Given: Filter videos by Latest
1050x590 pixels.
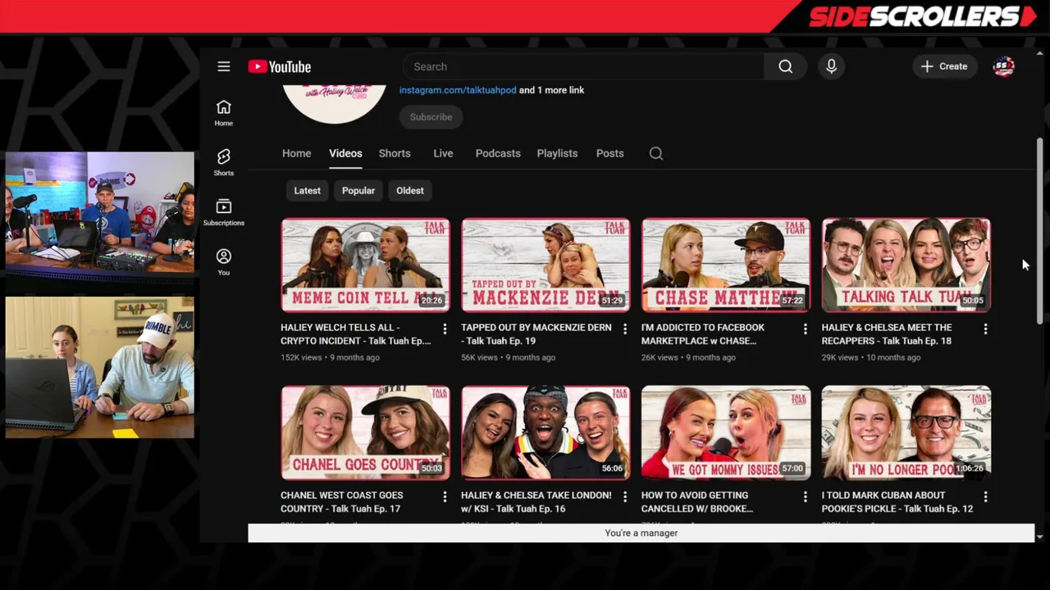Looking at the screenshot, I should (x=308, y=190).
